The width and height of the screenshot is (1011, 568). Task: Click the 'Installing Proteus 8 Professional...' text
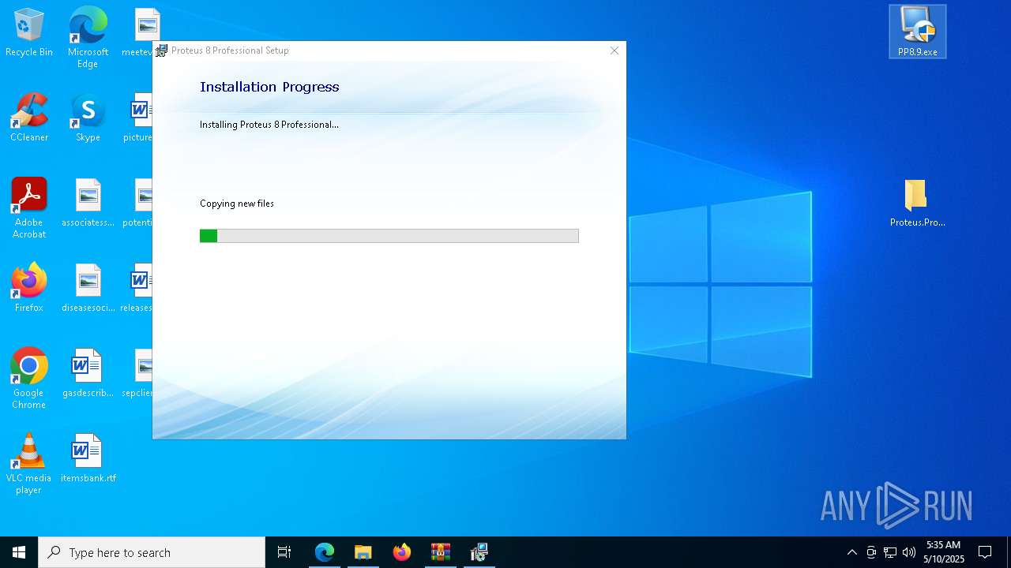tap(269, 125)
